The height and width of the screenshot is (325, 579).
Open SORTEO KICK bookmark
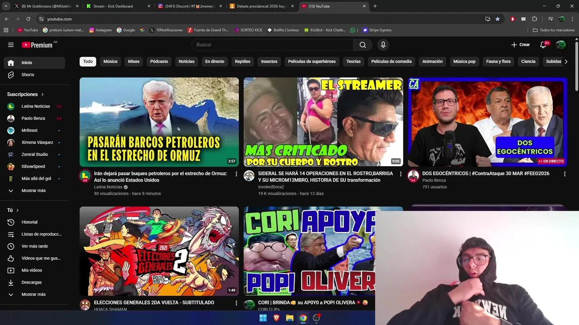(248, 30)
